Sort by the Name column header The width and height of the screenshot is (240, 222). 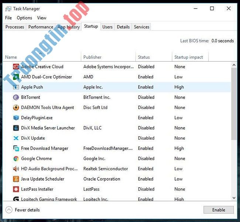[42, 57]
